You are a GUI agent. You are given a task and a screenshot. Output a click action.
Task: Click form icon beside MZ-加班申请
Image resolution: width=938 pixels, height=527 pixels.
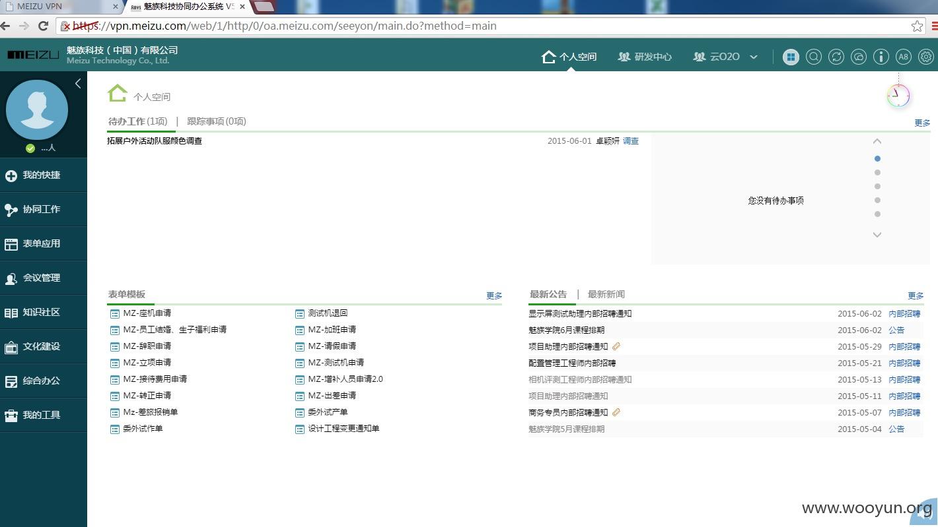click(300, 330)
